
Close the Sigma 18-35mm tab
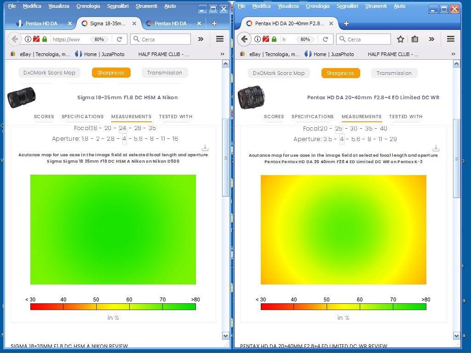pyautogui.click(x=134, y=23)
